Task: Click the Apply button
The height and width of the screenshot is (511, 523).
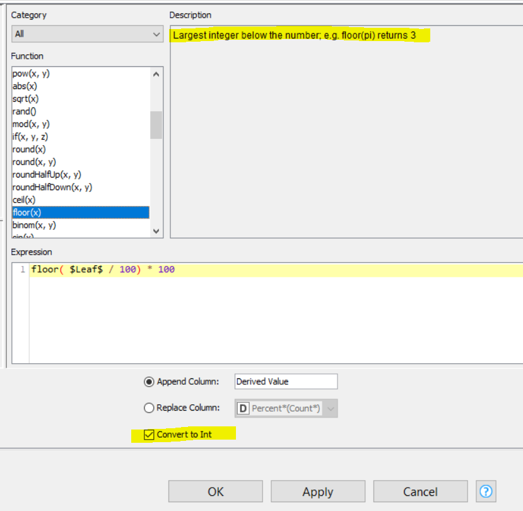Action: click(x=318, y=491)
